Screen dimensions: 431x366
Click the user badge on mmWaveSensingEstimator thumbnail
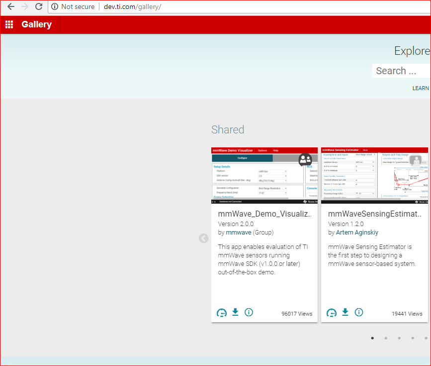[x=415, y=160]
